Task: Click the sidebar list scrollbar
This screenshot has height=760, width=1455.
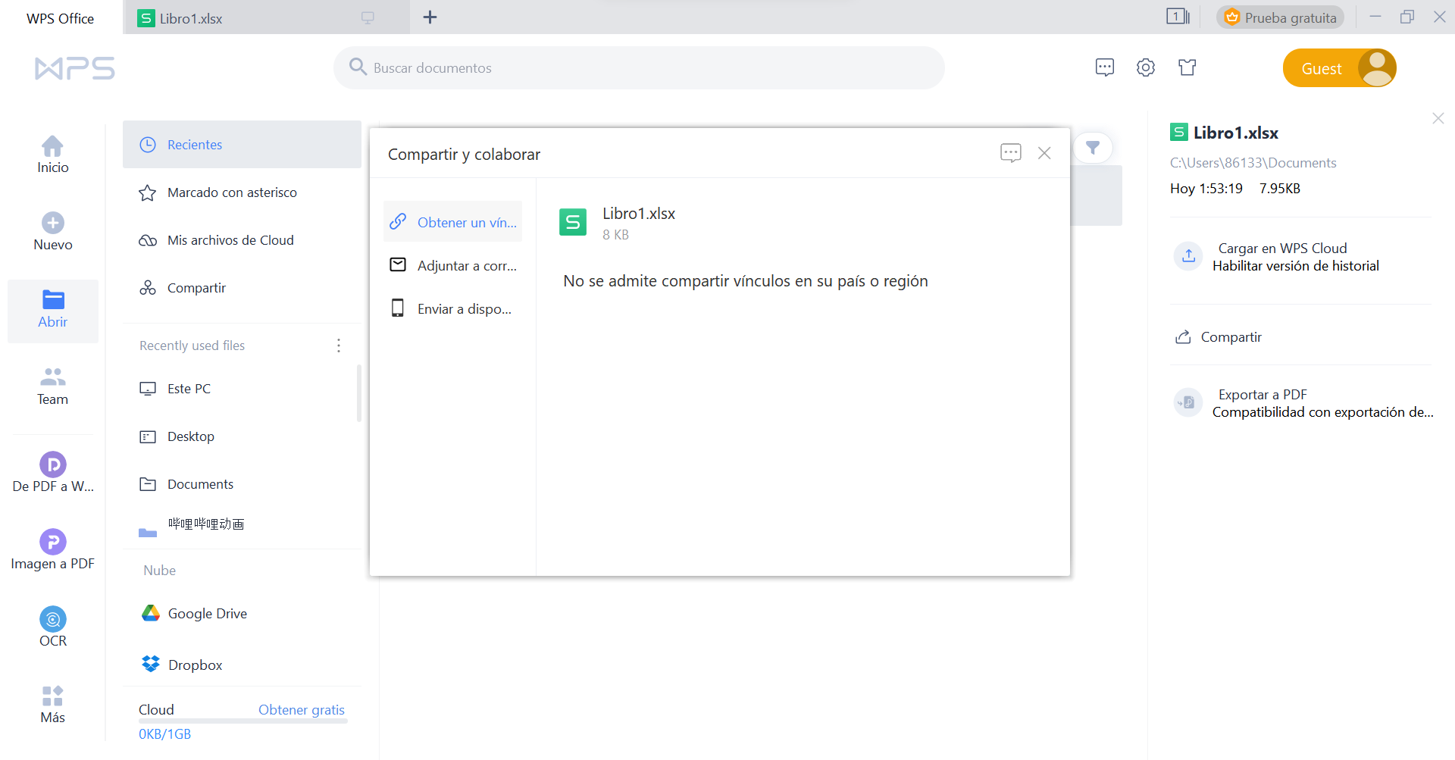Action: click(x=358, y=393)
